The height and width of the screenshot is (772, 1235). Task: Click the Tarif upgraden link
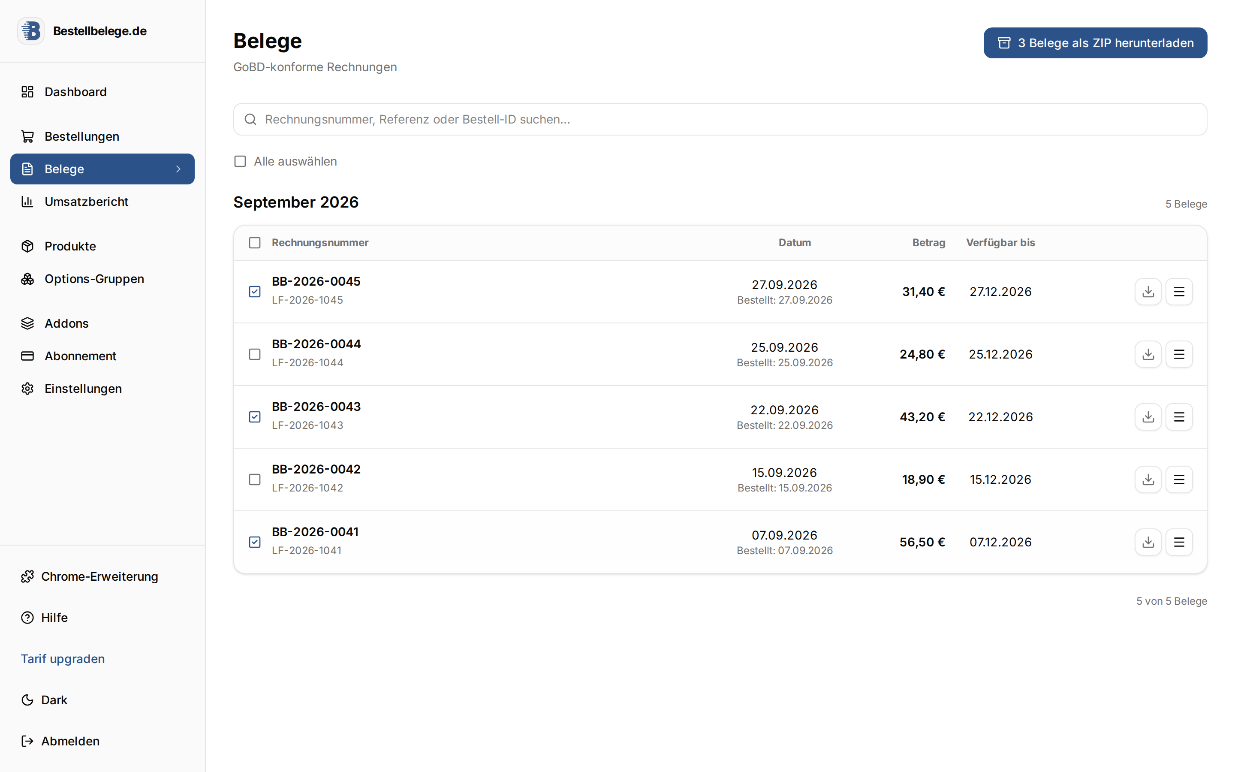pyautogui.click(x=63, y=659)
